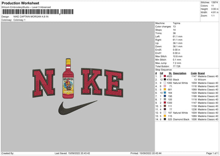
Task: Select the 'Colorway 1' value
Action: click(x=19, y=20)
